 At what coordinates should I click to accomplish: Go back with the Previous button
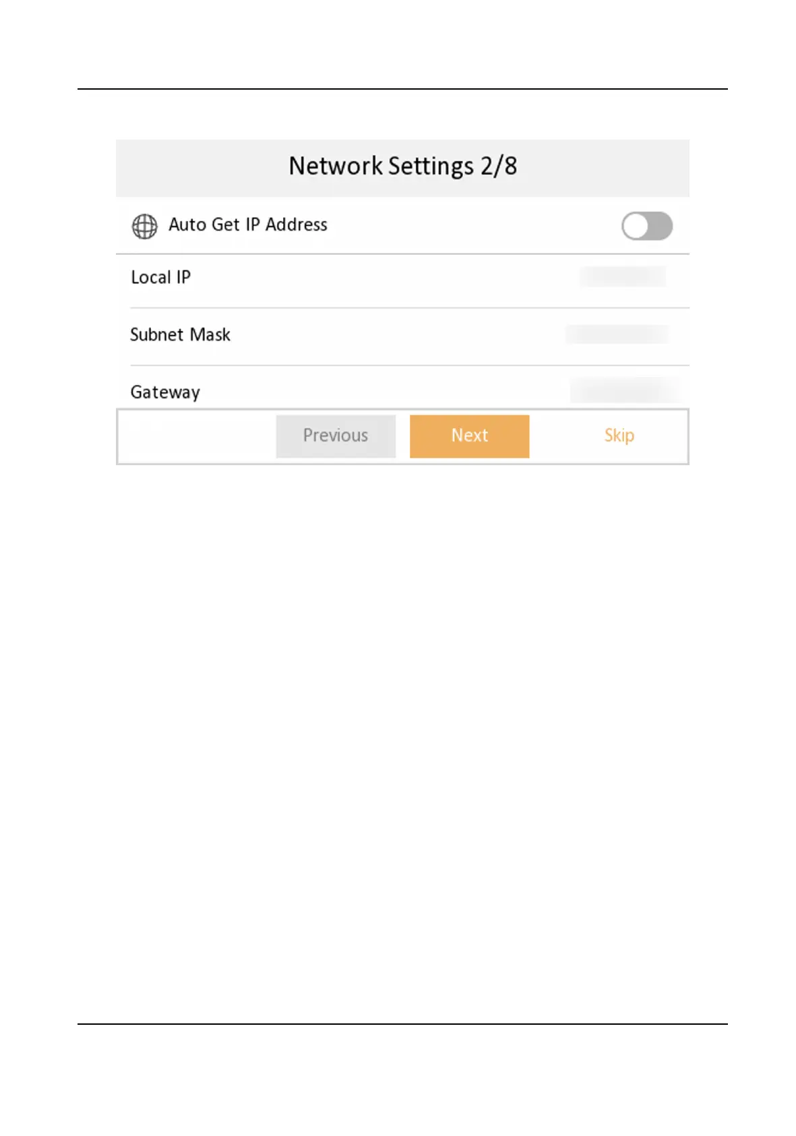coord(336,436)
